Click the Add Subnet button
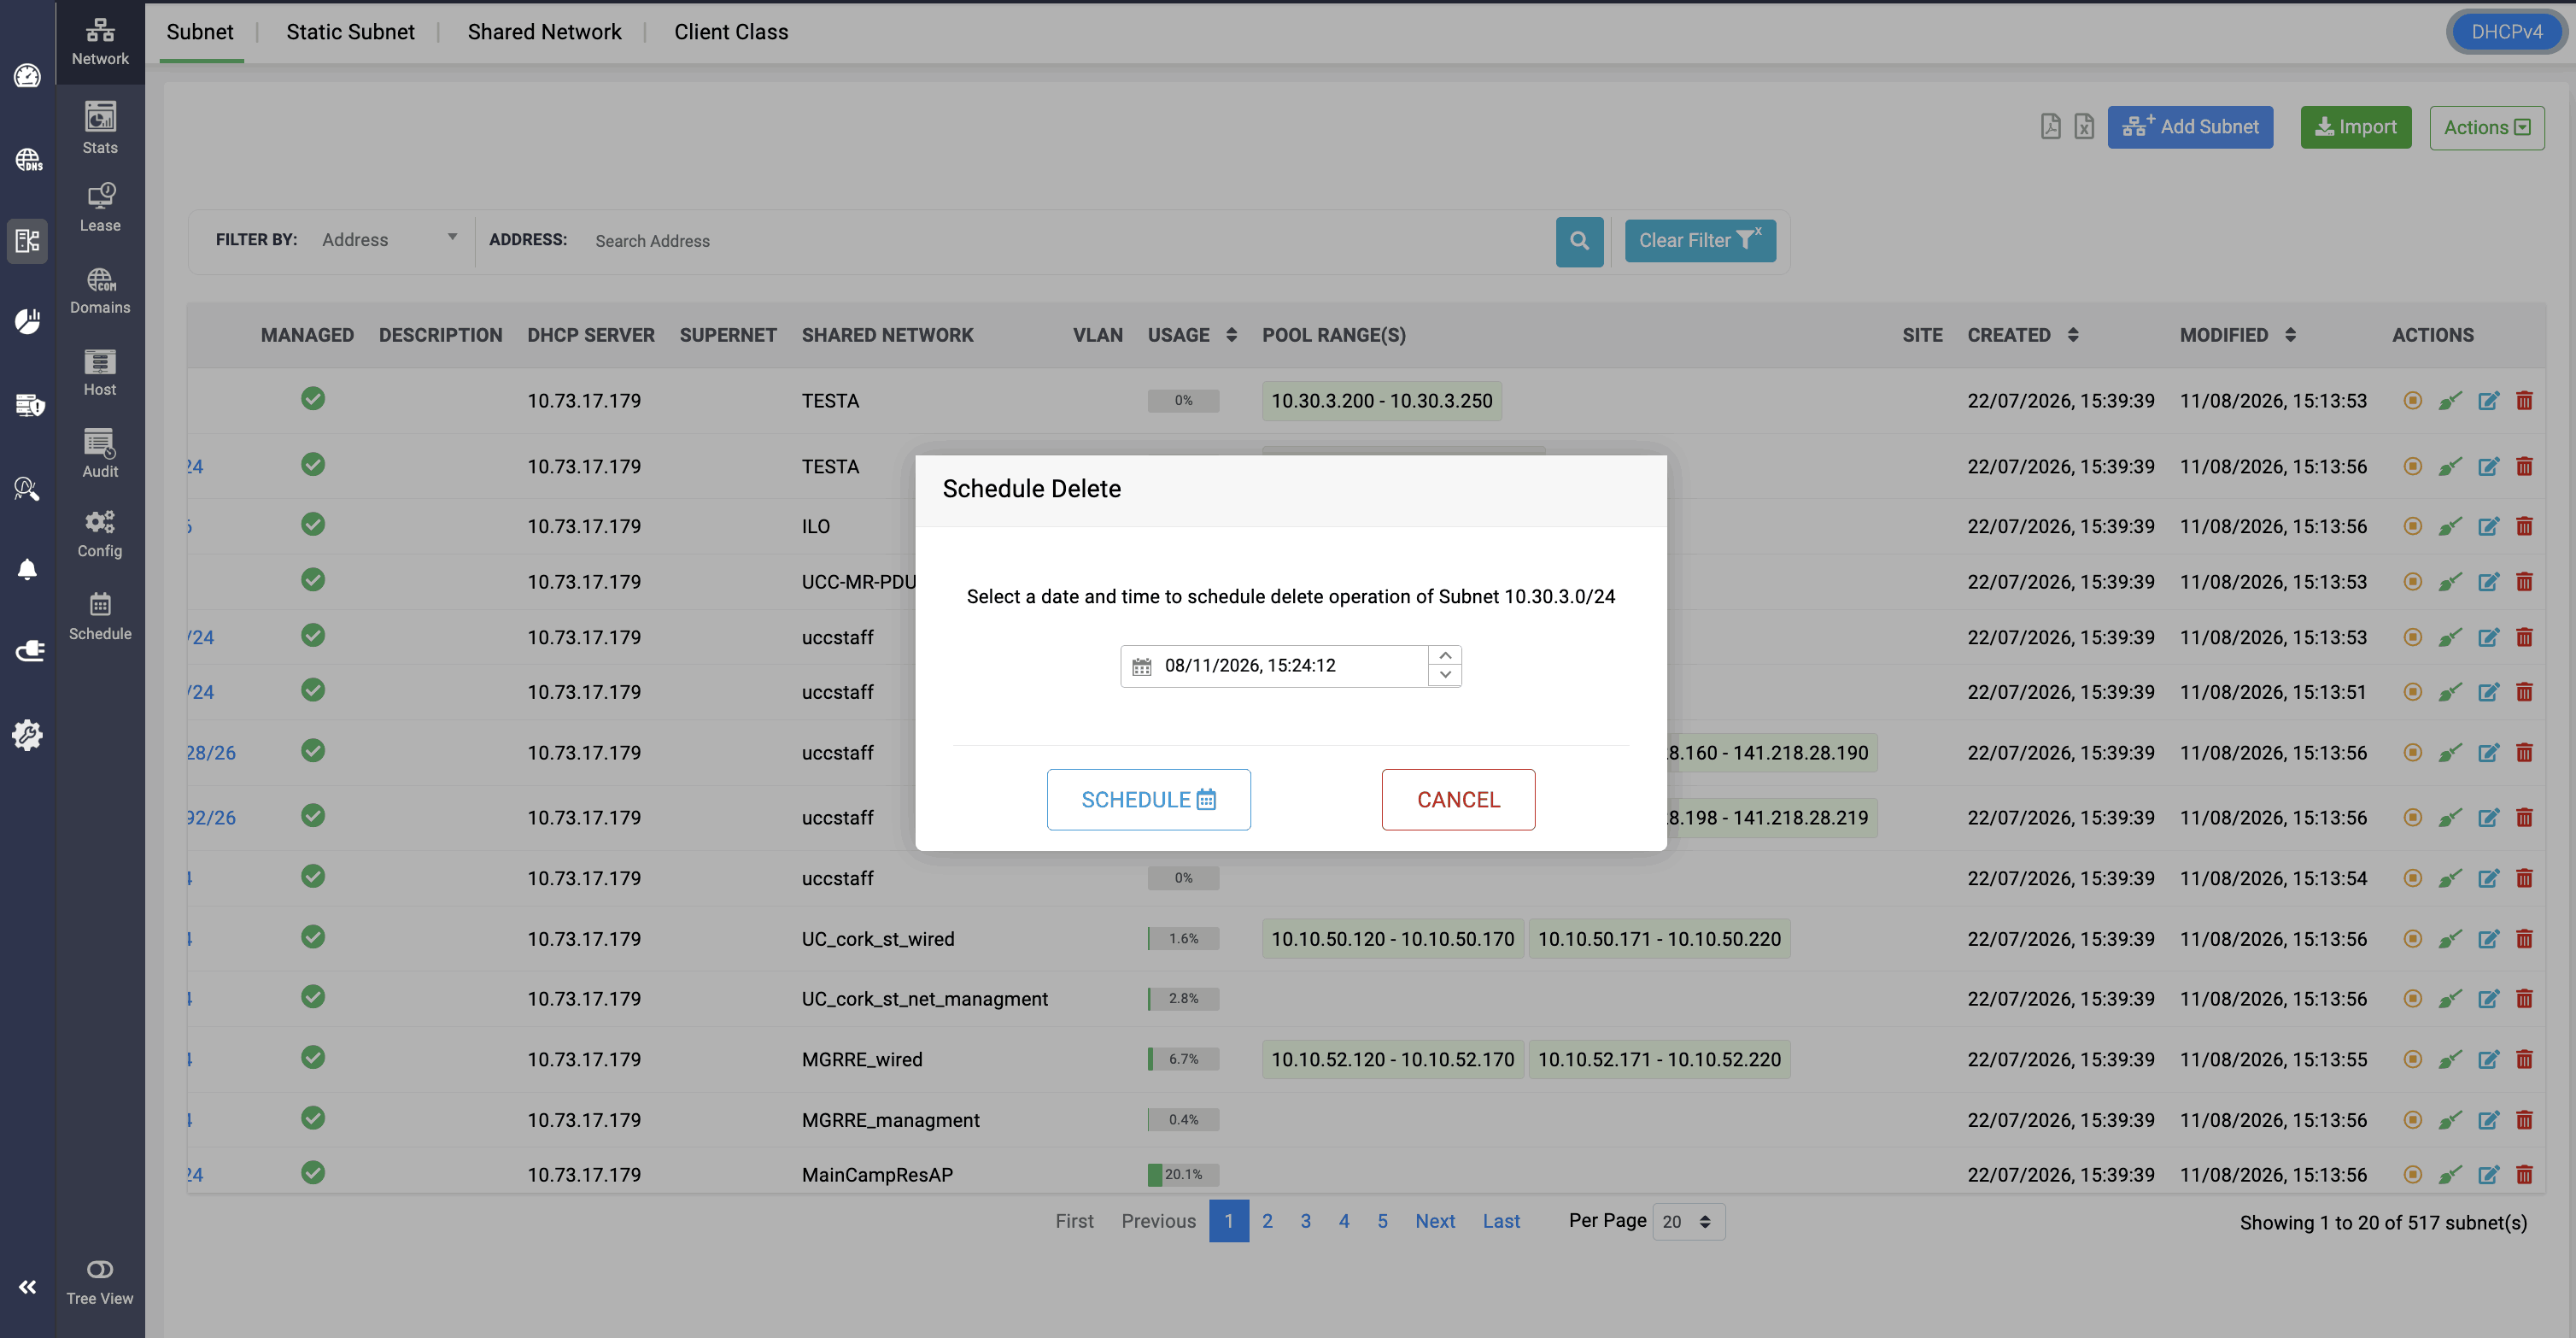Image resolution: width=2576 pixels, height=1338 pixels. pyautogui.click(x=2190, y=127)
